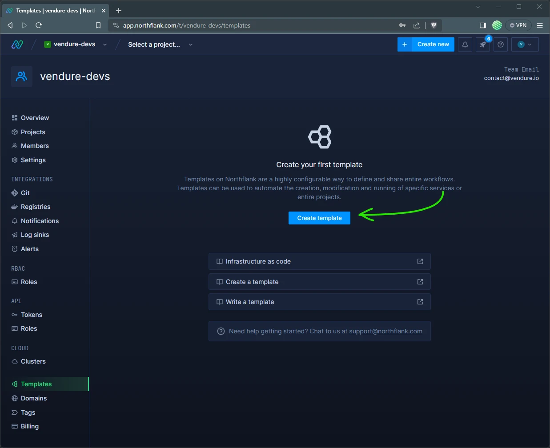Open the Write a template guide

pyautogui.click(x=249, y=302)
